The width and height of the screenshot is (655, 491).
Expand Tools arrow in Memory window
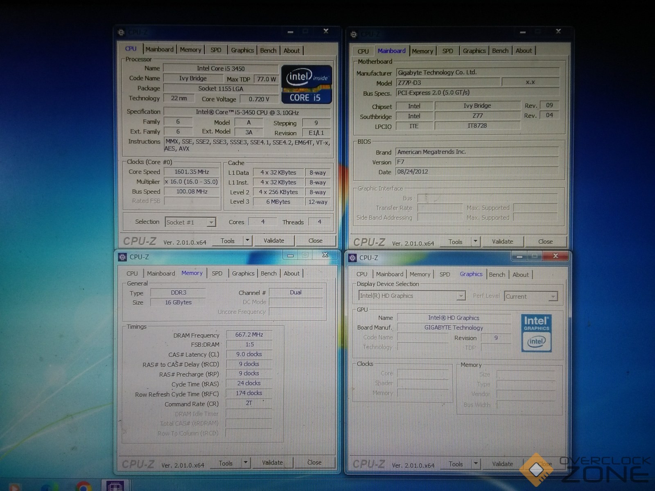[245, 463]
